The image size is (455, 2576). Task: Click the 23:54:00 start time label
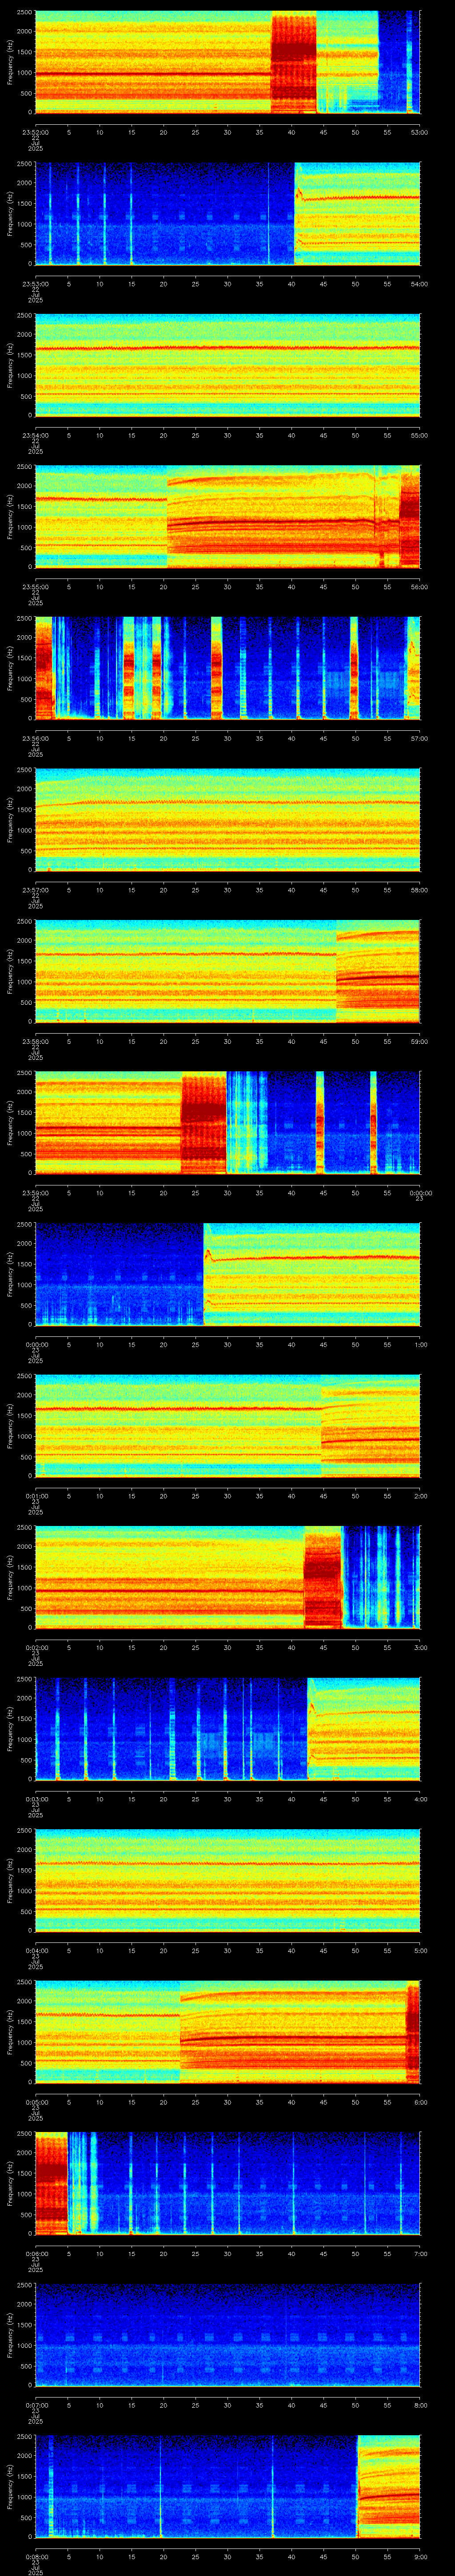point(35,434)
